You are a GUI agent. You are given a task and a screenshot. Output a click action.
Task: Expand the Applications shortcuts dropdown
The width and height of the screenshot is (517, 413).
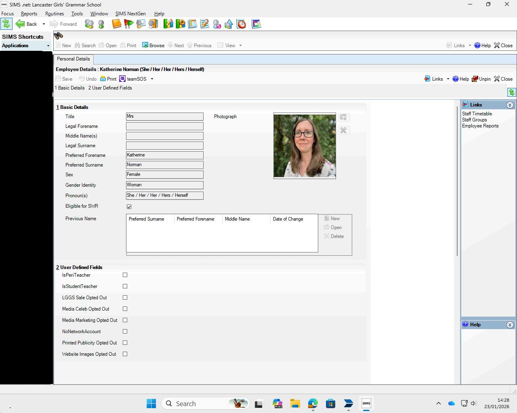[x=48, y=46]
